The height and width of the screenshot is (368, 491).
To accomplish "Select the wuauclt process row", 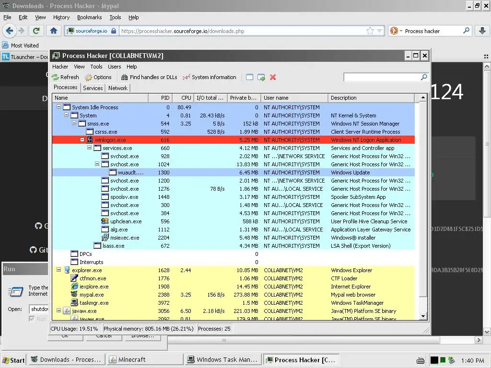I will click(x=234, y=172).
